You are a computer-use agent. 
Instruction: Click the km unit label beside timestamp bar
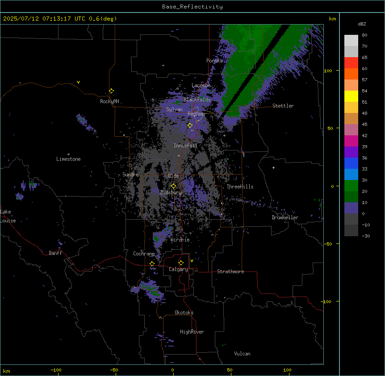click(333, 19)
